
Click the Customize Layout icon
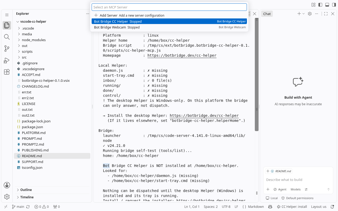pyautogui.click(x=313, y=4)
